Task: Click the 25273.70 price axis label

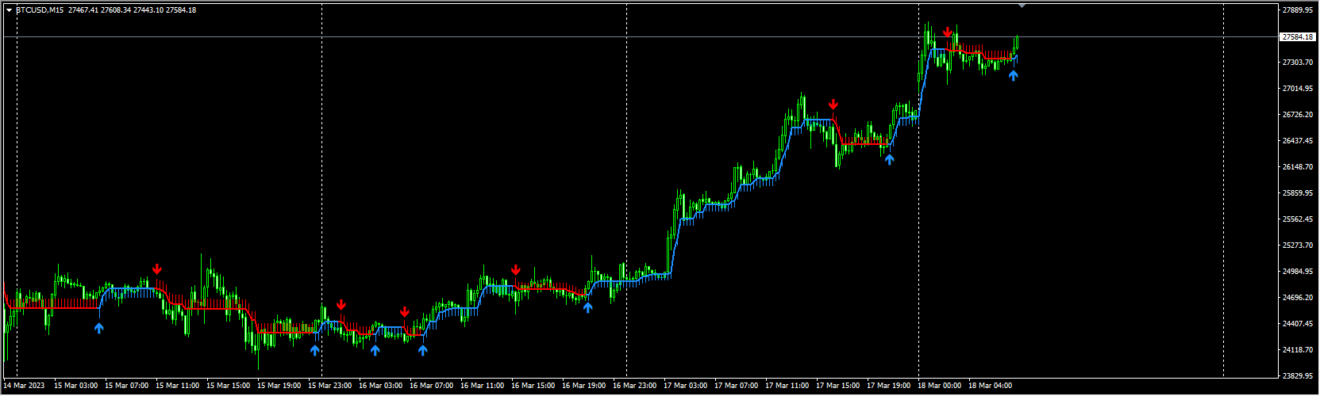Action: (x=1296, y=246)
